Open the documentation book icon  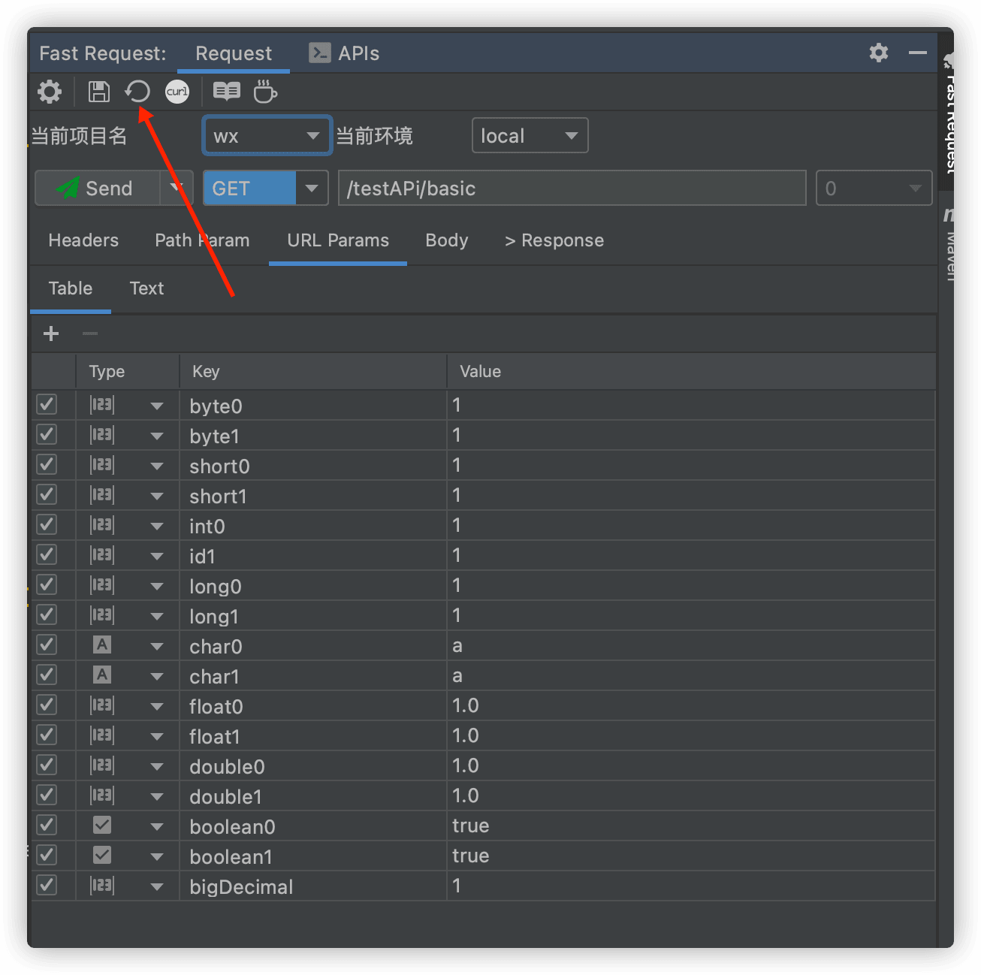[x=226, y=92]
